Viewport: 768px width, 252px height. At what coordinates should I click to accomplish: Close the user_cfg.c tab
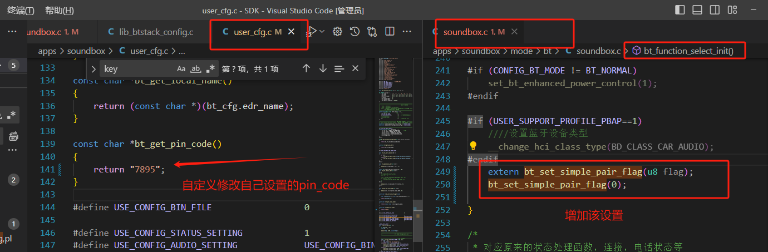291,32
